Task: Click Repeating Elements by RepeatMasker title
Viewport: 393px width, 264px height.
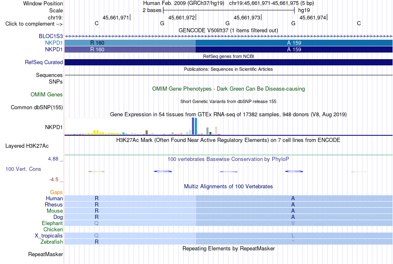Action: coord(228,248)
